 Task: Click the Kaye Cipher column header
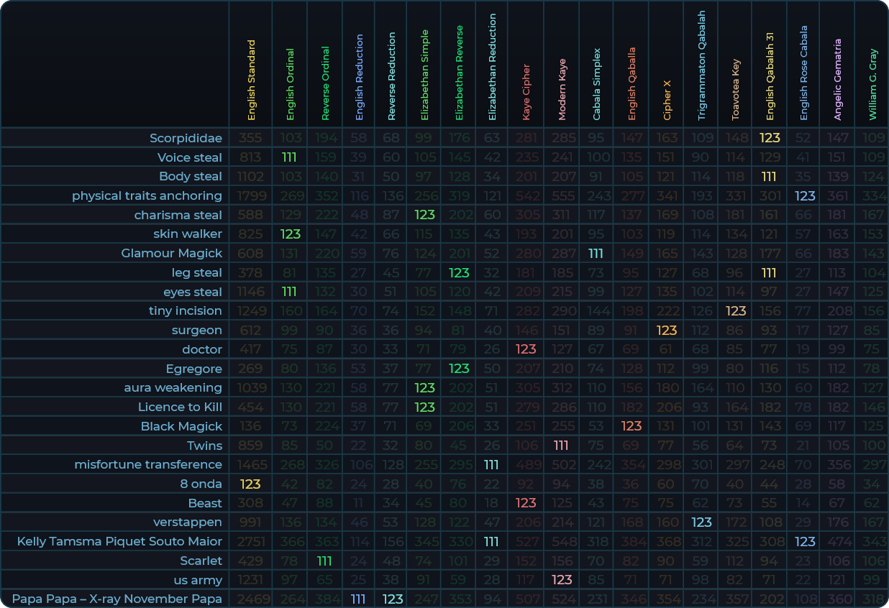526,91
